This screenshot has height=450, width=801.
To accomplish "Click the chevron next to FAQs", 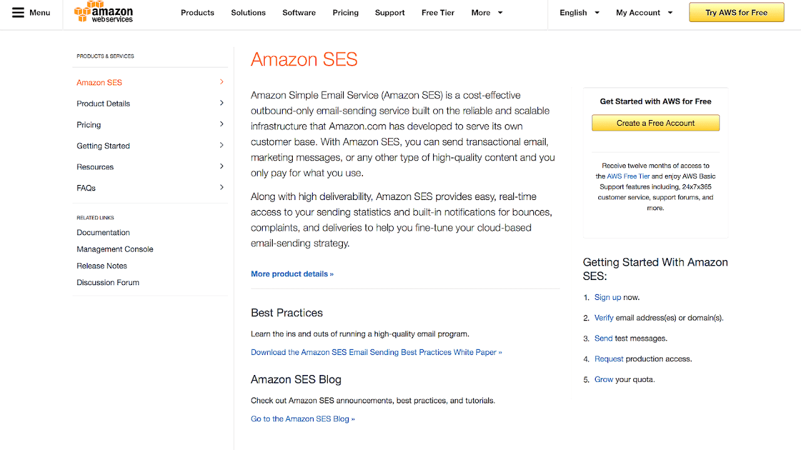I will (222, 187).
